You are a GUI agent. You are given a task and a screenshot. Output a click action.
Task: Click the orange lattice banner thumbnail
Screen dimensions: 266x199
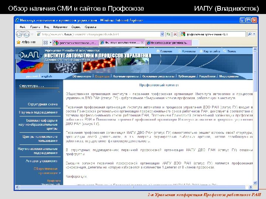pos(99,65)
